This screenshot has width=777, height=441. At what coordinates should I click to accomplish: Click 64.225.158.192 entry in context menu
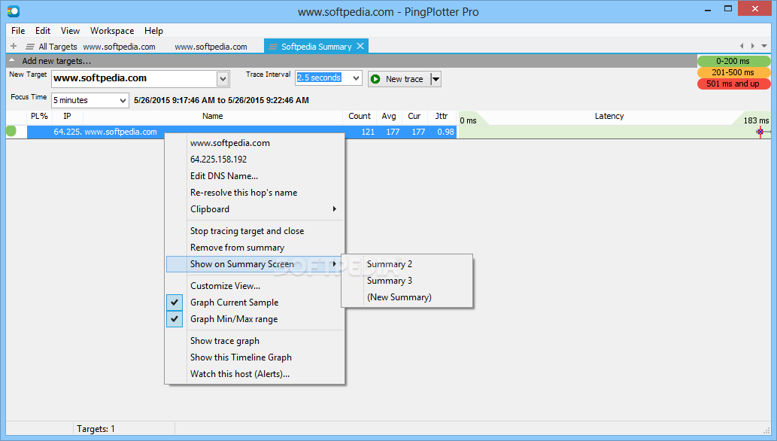coord(219,160)
